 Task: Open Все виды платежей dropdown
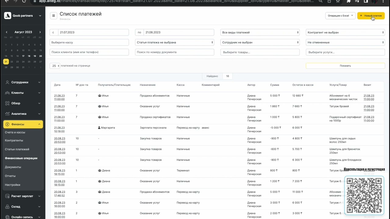[260, 32]
